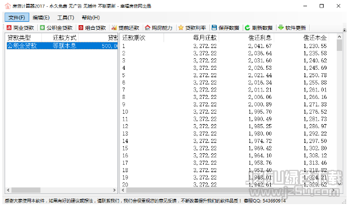Sort by the 贷款类型 column header

(x=23, y=38)
